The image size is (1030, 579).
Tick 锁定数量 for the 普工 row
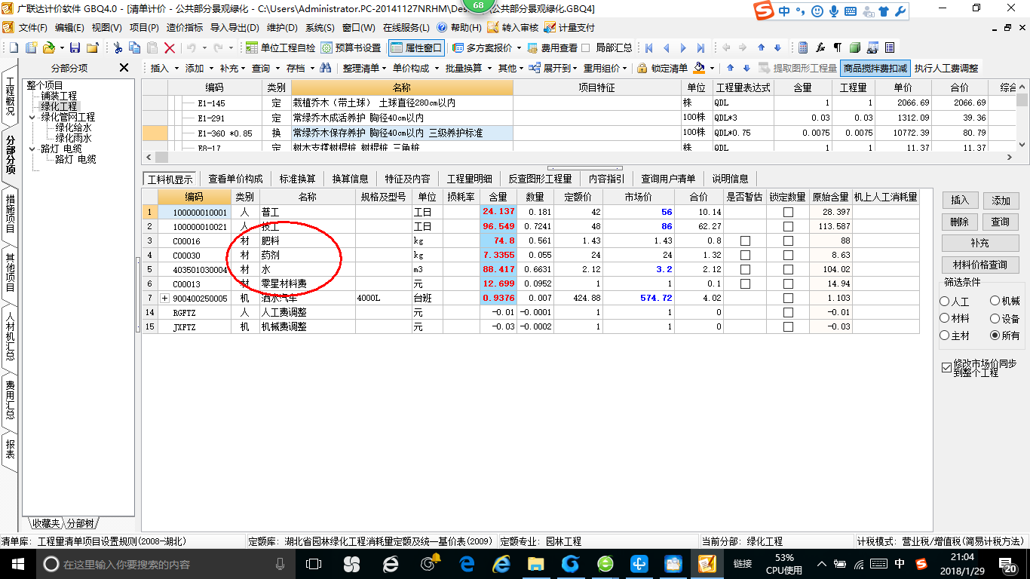click(x=788, y=212)
